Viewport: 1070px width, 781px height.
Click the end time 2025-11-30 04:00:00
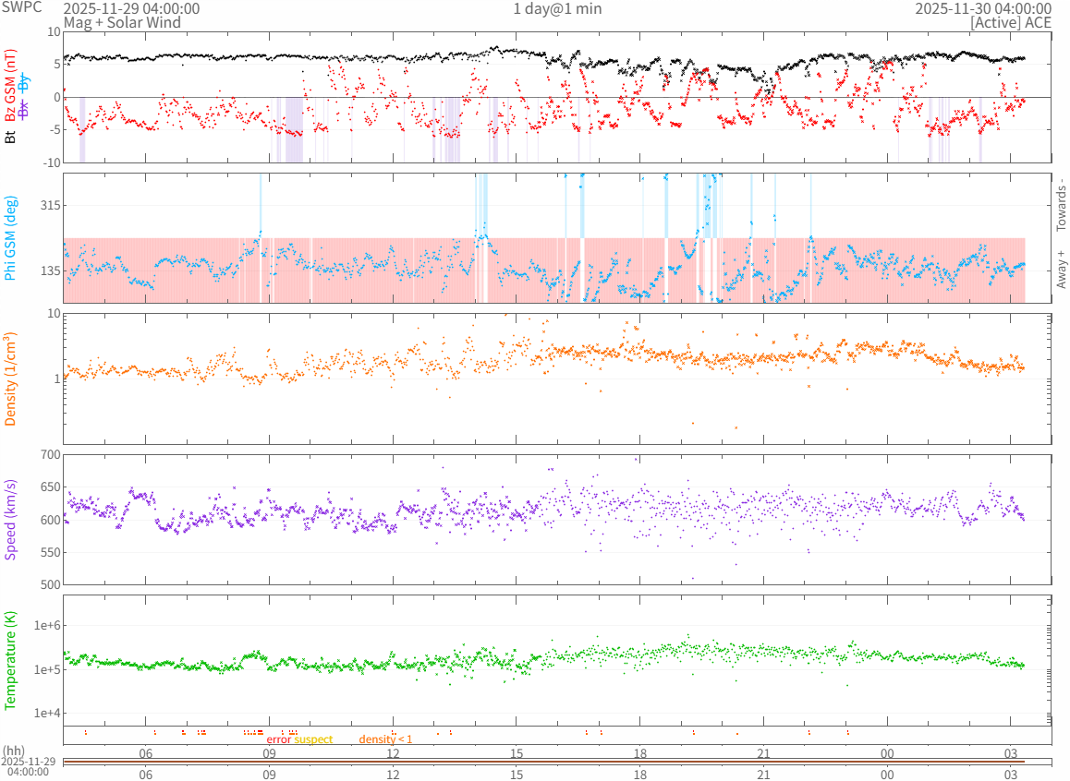pos(982,8)
